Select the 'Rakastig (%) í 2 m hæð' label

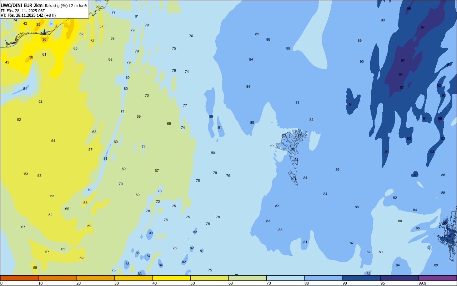(66, 6)
